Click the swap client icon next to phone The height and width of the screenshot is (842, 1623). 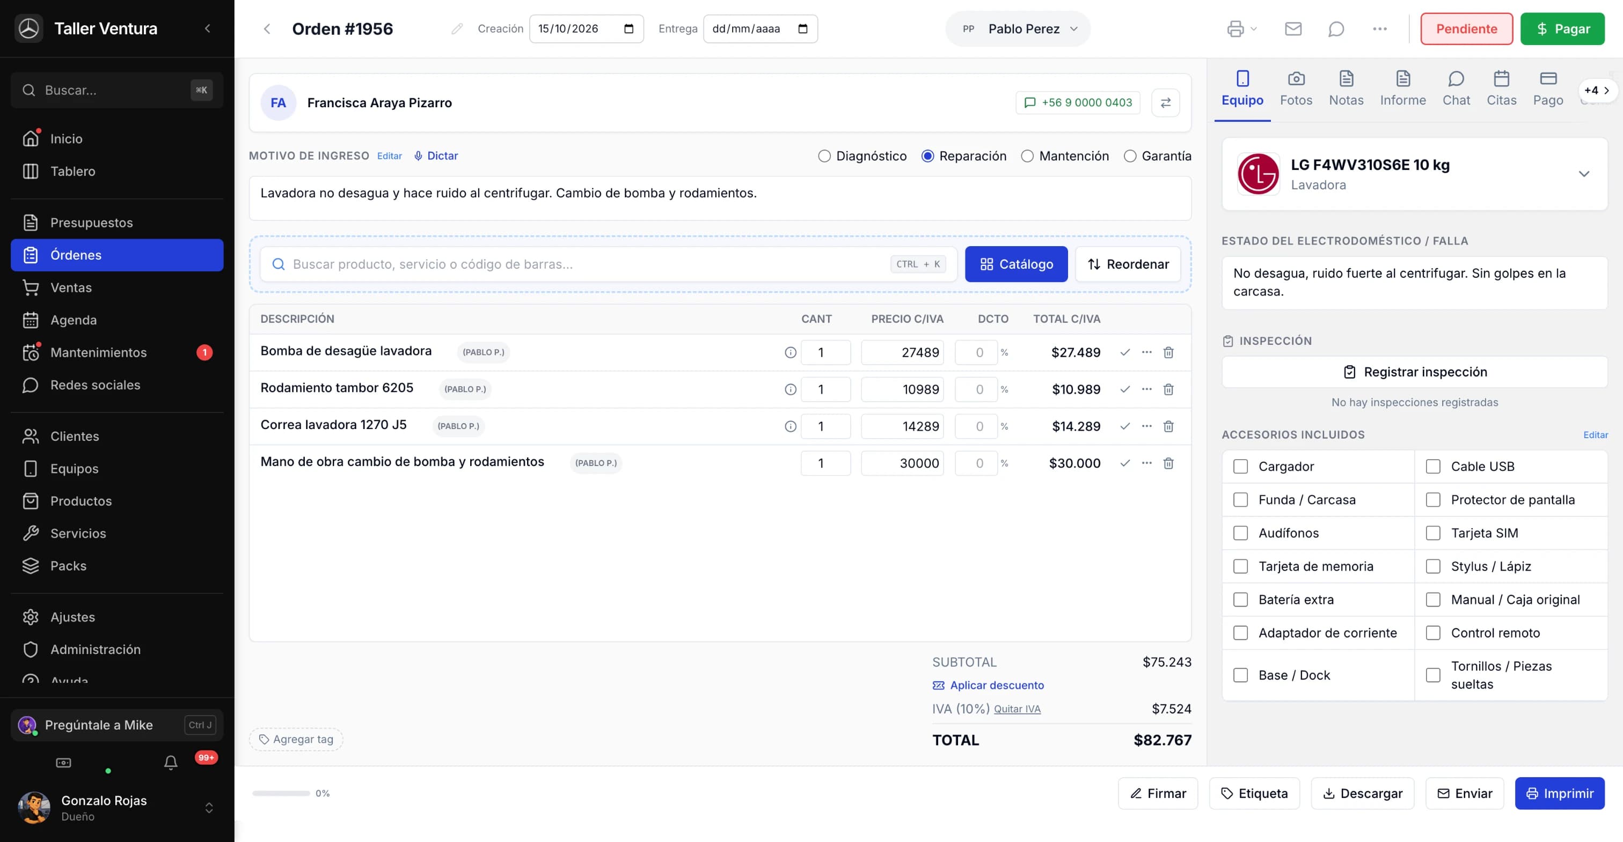(1166, 102)
